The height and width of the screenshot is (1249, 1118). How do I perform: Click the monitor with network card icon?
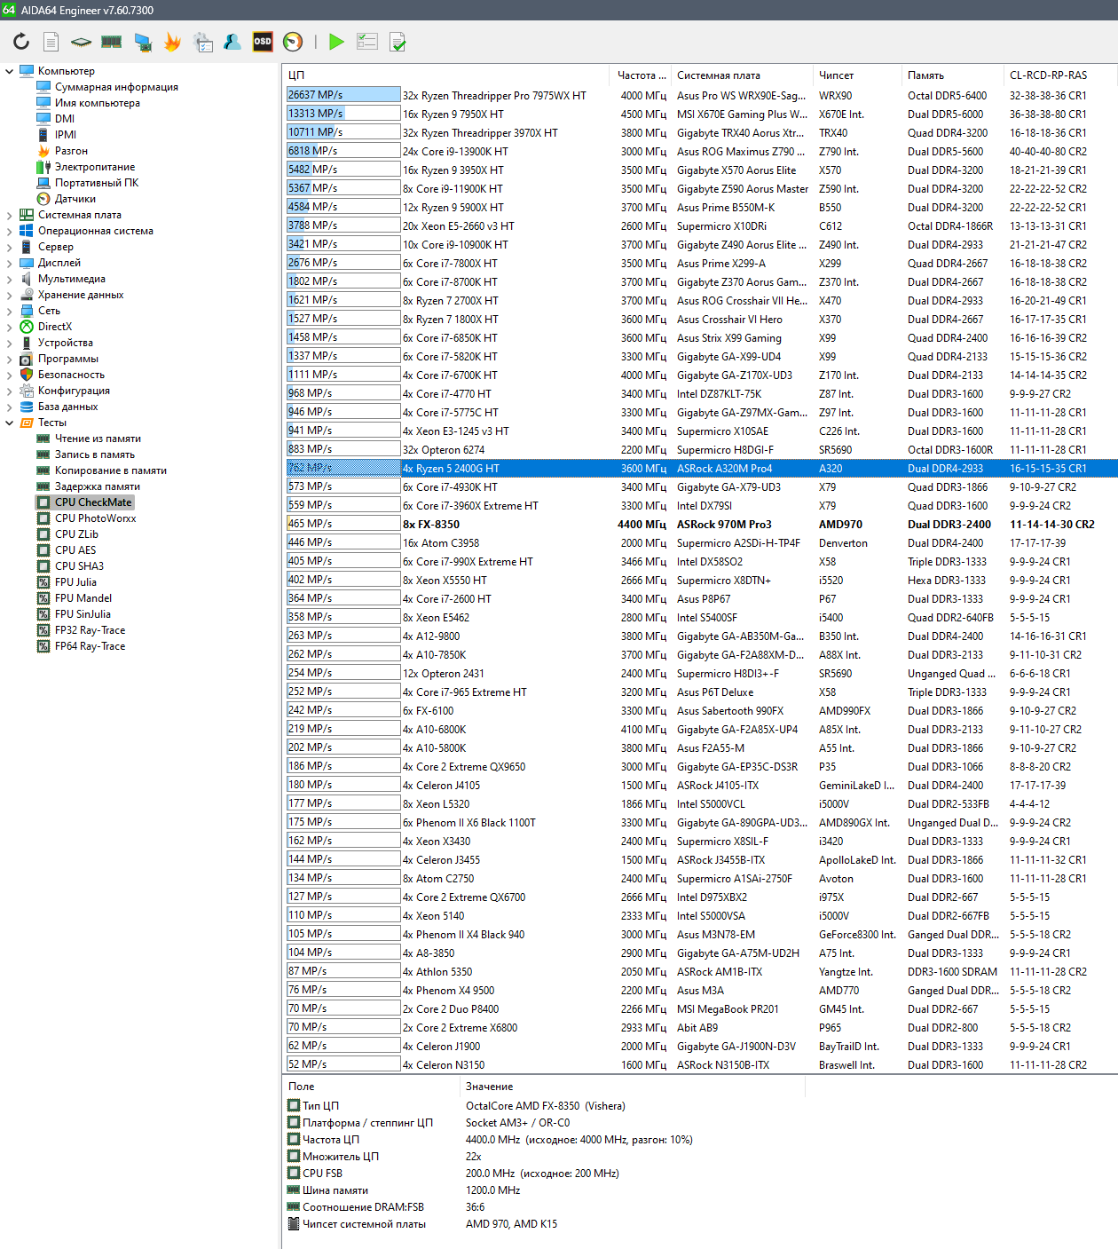142,42
